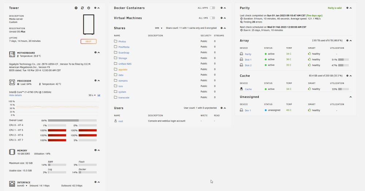Click the Dev 1 disk device icon
The width and height of the screenshot is (365, 191).
[x=241, y=110]
